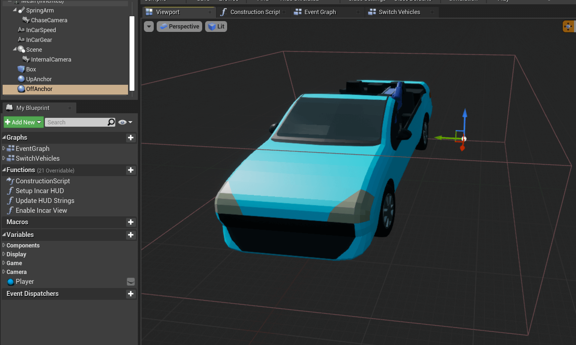Collapse the SpringArm tree node
Image resolution: width=576 pixels, height=345 pixels.
tap(14, 10)
